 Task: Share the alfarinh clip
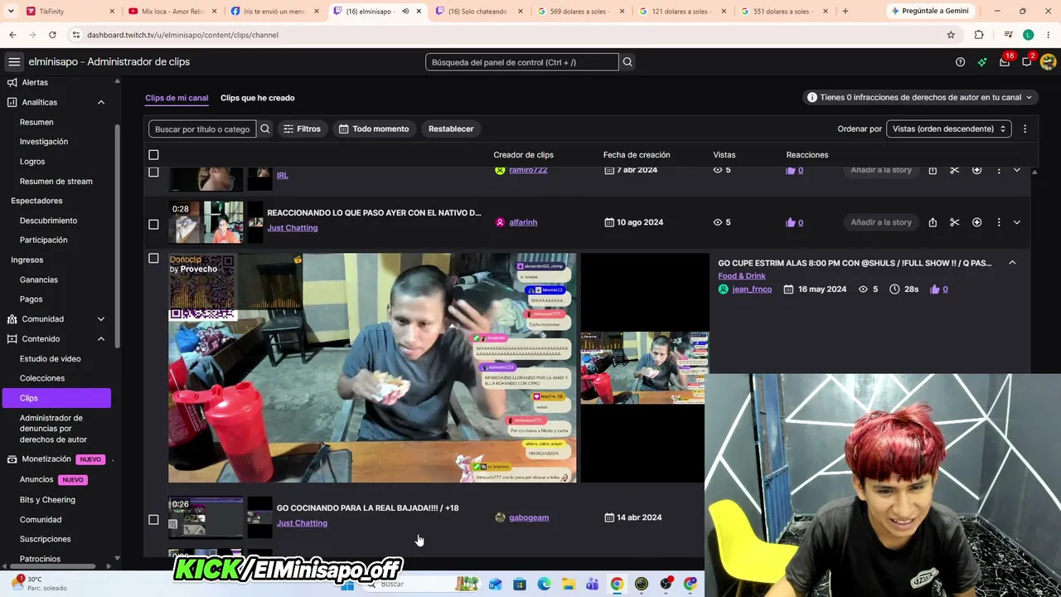(x=933, y=222)
